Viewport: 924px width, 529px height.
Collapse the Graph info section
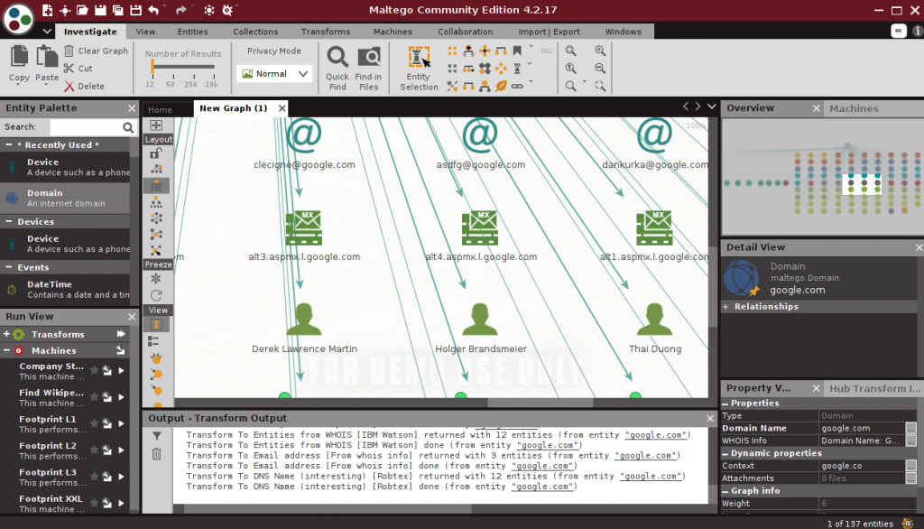tap(725, 491)
